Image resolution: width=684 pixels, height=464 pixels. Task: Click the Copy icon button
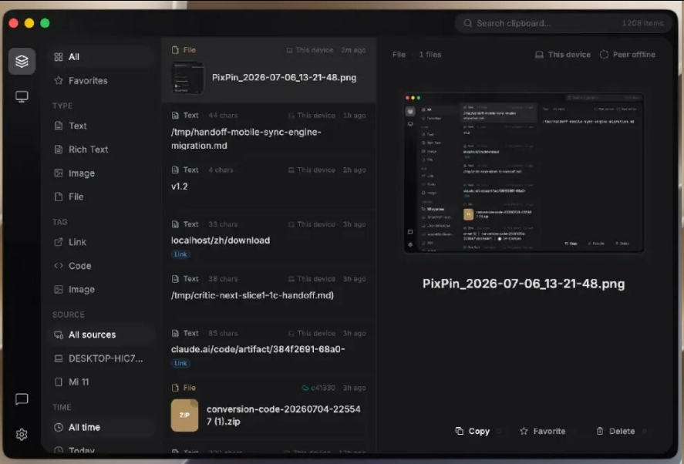pyautogui.click(x=460, y=431)
